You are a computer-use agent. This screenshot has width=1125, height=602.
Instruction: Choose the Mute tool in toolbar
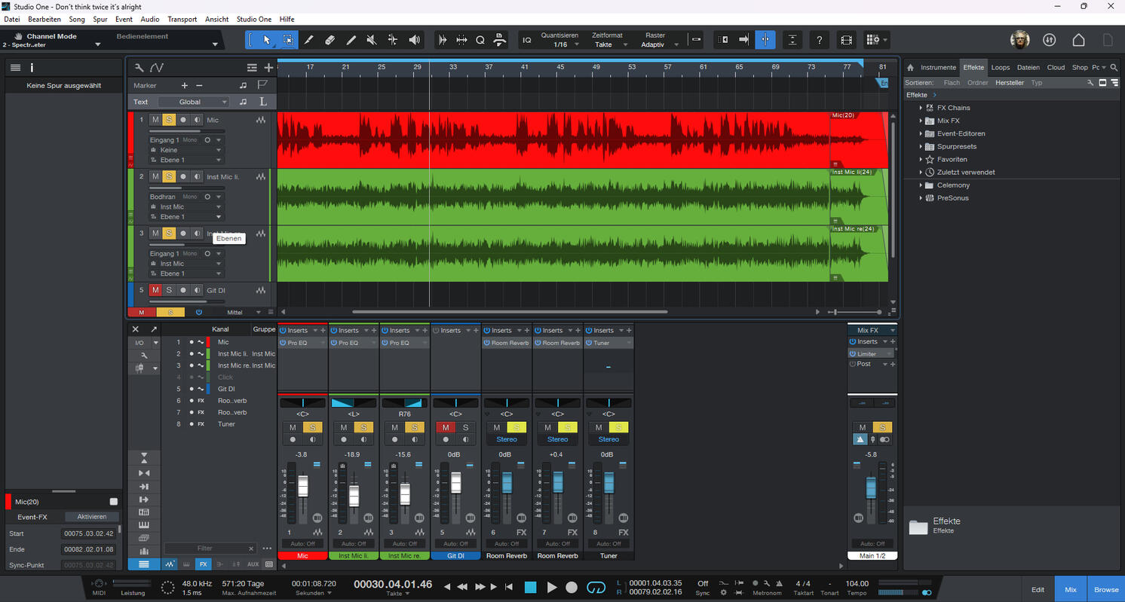[x=372, y=40]
